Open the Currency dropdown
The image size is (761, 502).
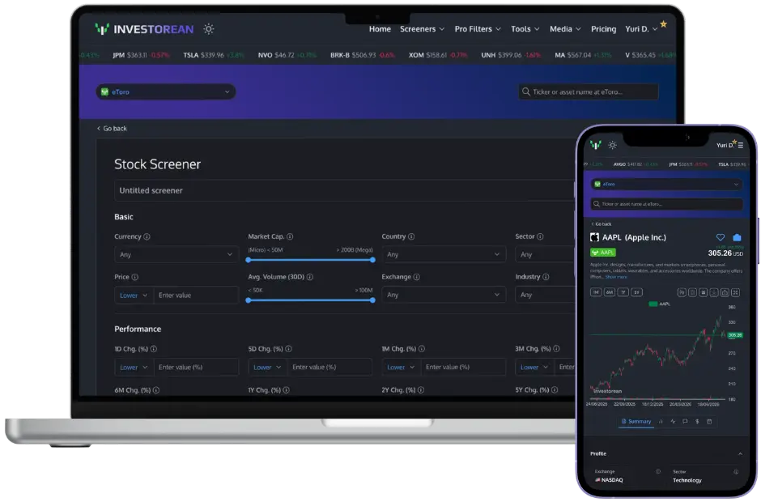click(x=176, y=254)
